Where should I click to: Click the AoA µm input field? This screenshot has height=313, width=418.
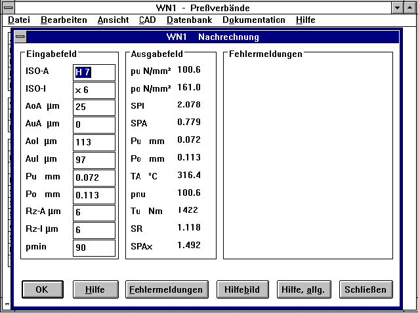[x=94, y=107]
